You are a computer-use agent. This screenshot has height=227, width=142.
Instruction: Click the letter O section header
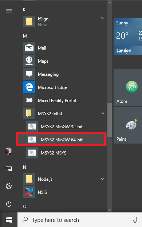click(25, 206)
